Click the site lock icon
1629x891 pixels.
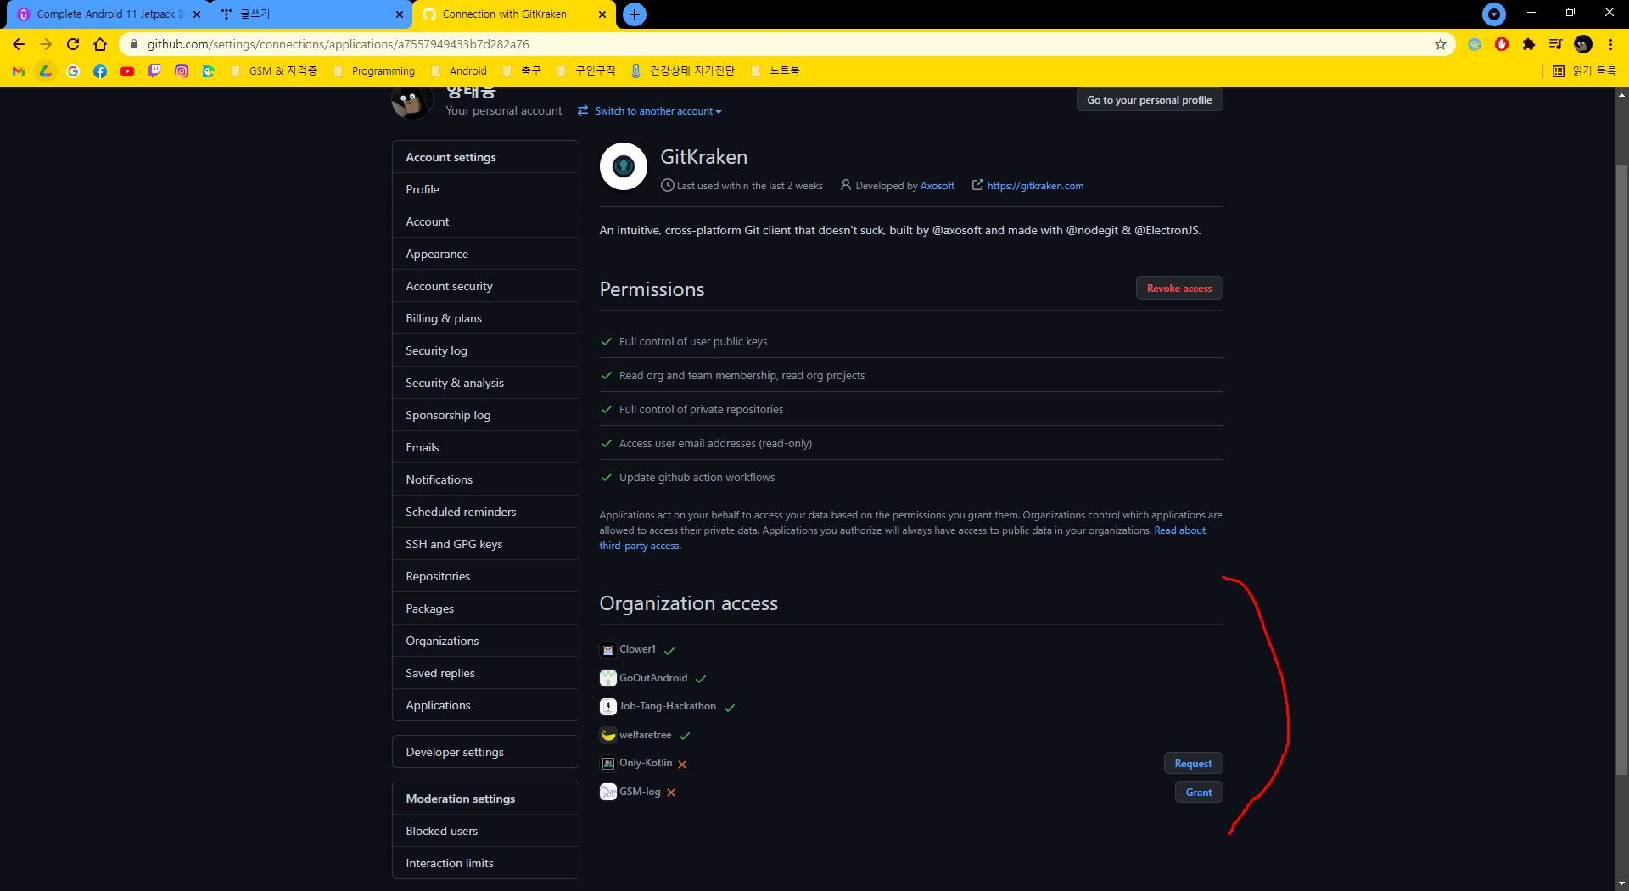[x=134, y=44]
